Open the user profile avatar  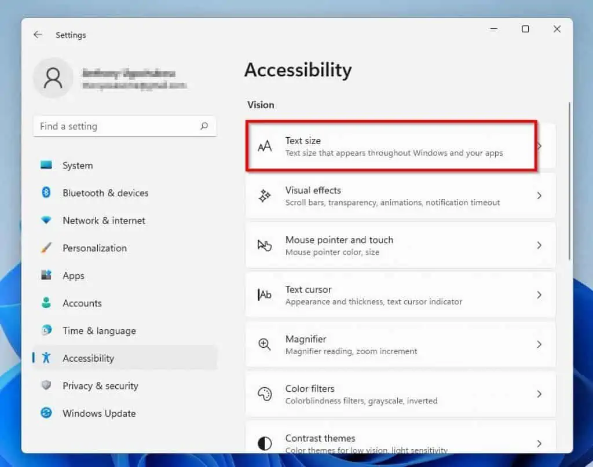[x=53, y=78]
